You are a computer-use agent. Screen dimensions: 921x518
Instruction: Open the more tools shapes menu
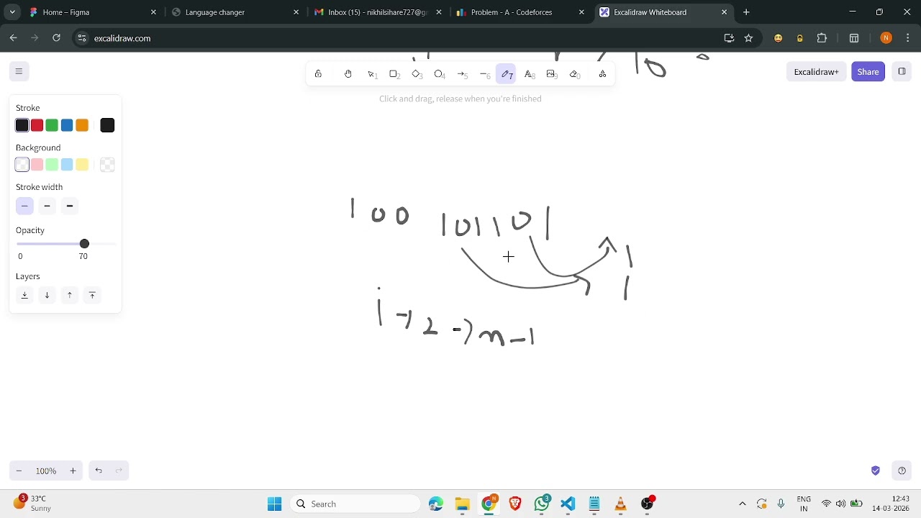(602, 74)
